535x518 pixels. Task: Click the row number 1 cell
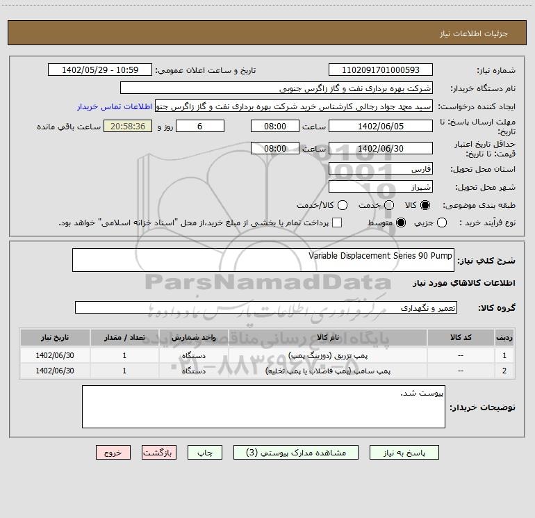pos(504,355)
